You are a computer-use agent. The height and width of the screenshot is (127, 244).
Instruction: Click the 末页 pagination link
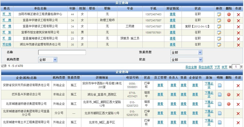coord(224,67)
